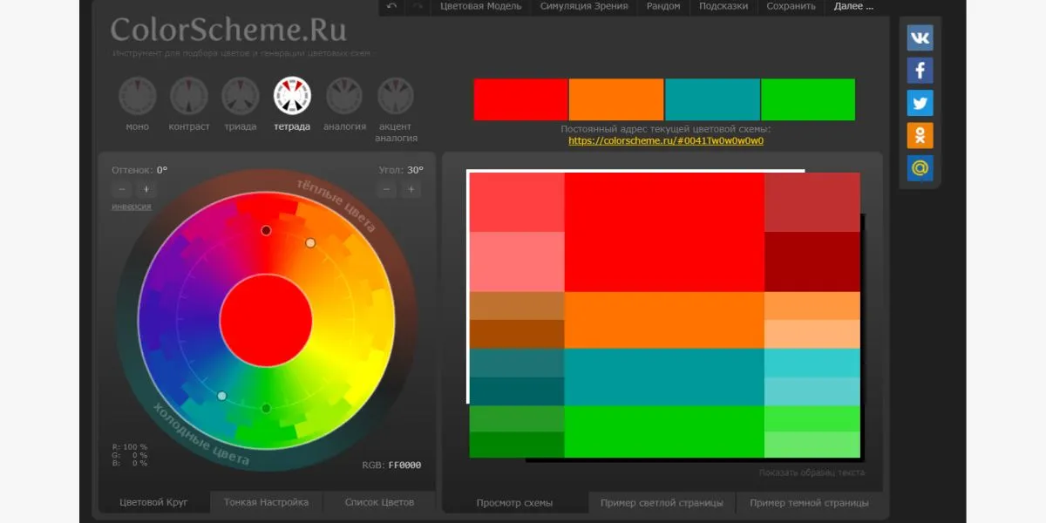Open the Пример светлой страницы tab
1046x523 pixels.
pos(662,503)
